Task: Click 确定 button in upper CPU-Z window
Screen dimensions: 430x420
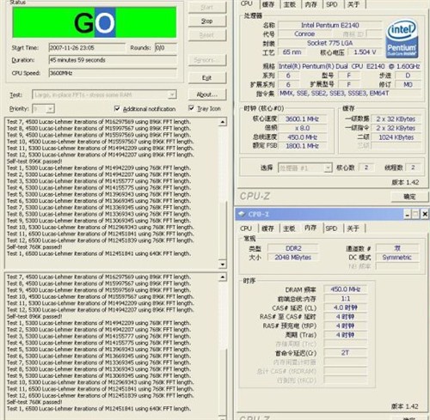Action: pos(409,197)
